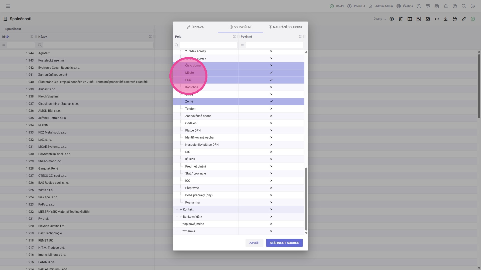The width and height of the screenshot is (481, 270).
Task: Click the dialog's vertical scrollbar thumb
Action: coord(306,199)
